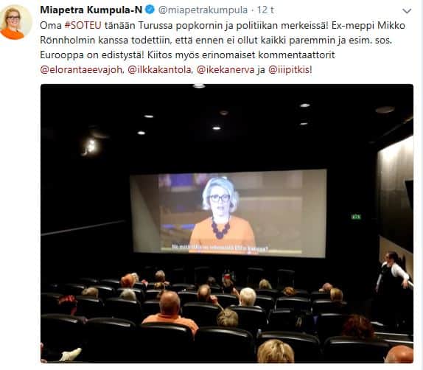Open the @miapetrakumpula handle link
The width and height of the screenshot is (423, 370).
203,10
